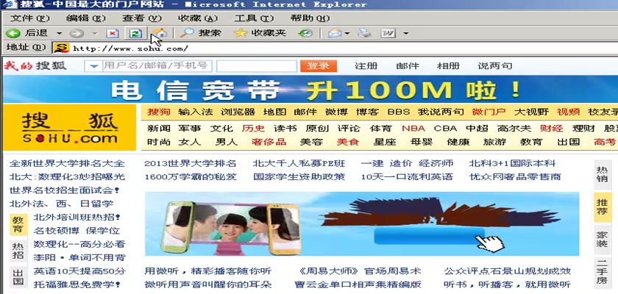Open the 星座 link

pyautogui.click(x=385, y=142)
